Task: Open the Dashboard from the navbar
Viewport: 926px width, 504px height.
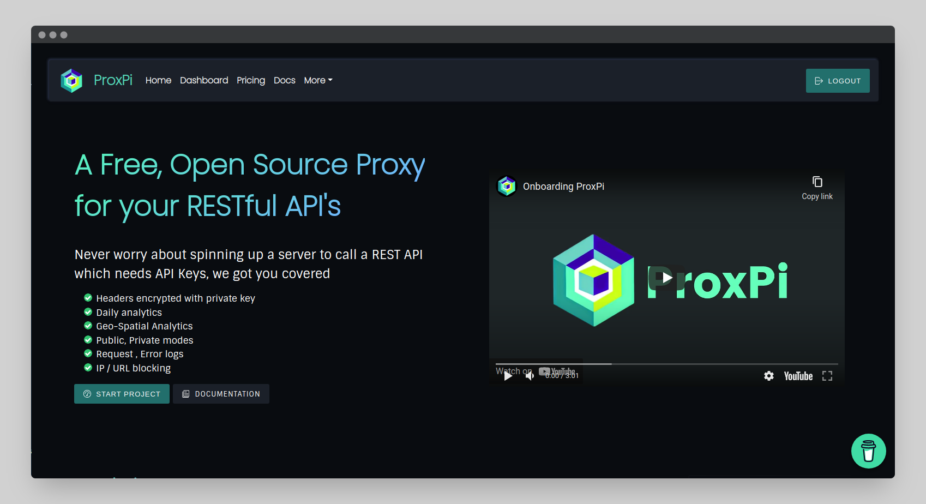Action: tap(203, 80)
